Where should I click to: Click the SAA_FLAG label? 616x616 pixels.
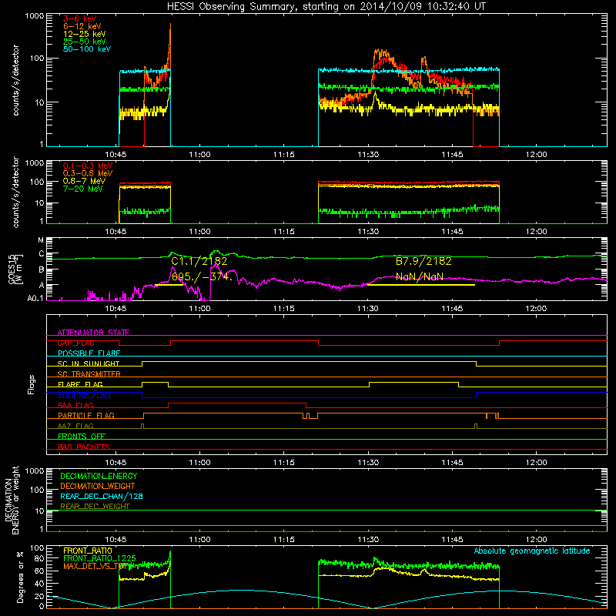(75, 405)
